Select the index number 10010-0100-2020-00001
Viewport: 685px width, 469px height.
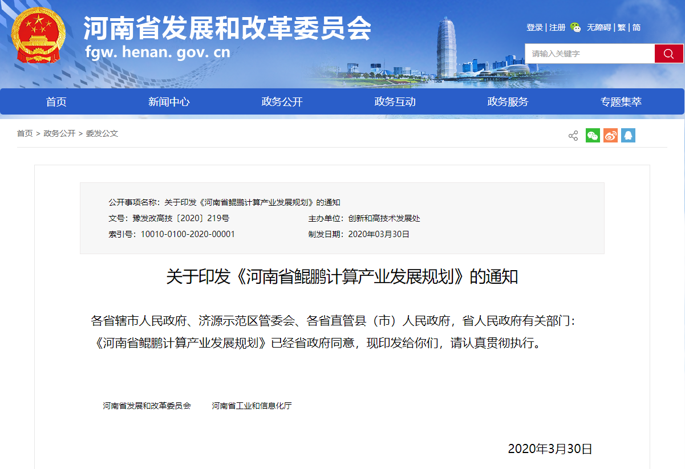point(188,234)
